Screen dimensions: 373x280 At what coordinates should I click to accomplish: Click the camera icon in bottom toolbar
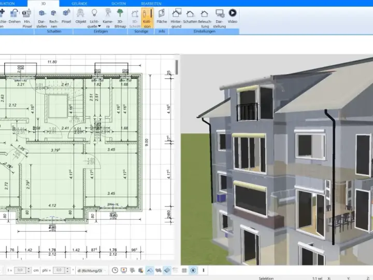(132, 270)
